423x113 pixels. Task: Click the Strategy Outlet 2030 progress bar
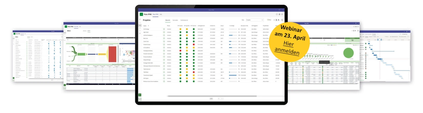click(x=233, y=63)
